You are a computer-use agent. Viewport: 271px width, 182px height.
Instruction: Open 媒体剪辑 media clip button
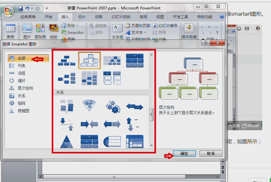[189, 31]
